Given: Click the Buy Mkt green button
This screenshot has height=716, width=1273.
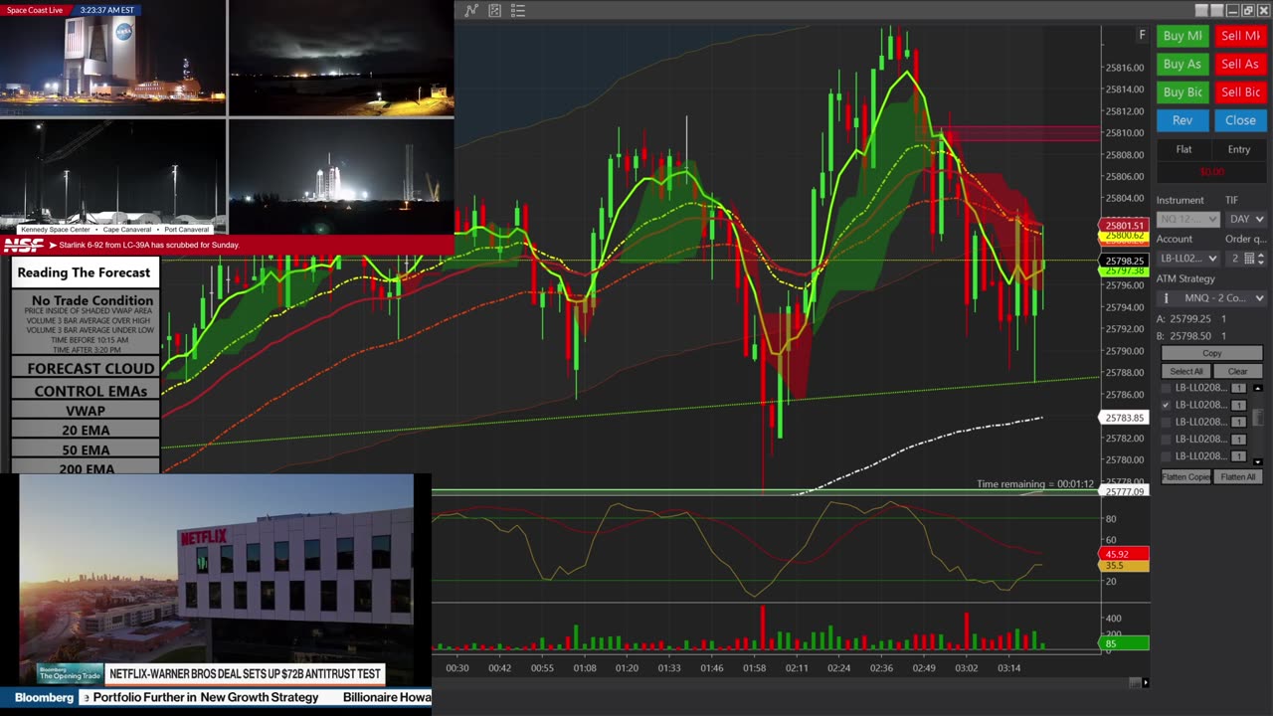Looking at the screenshot, I should (x=1182, y=36).
